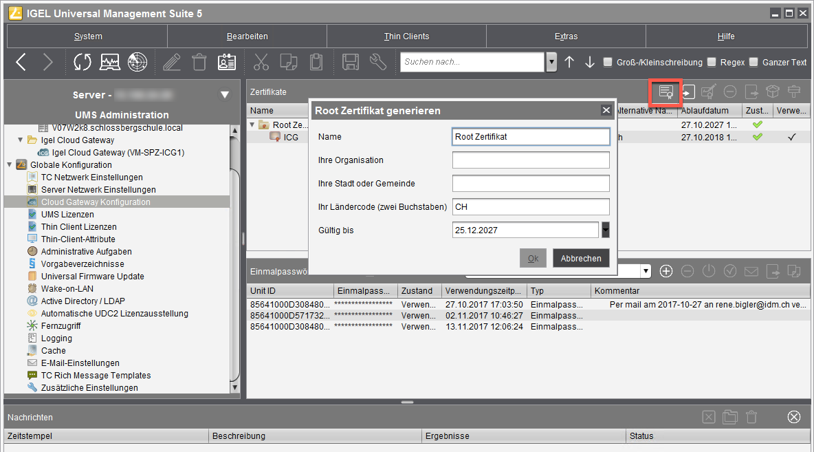This screenshot has height=452, width=814.
Task: Click the clipboard paste icon
Action: tap(316, 63)
